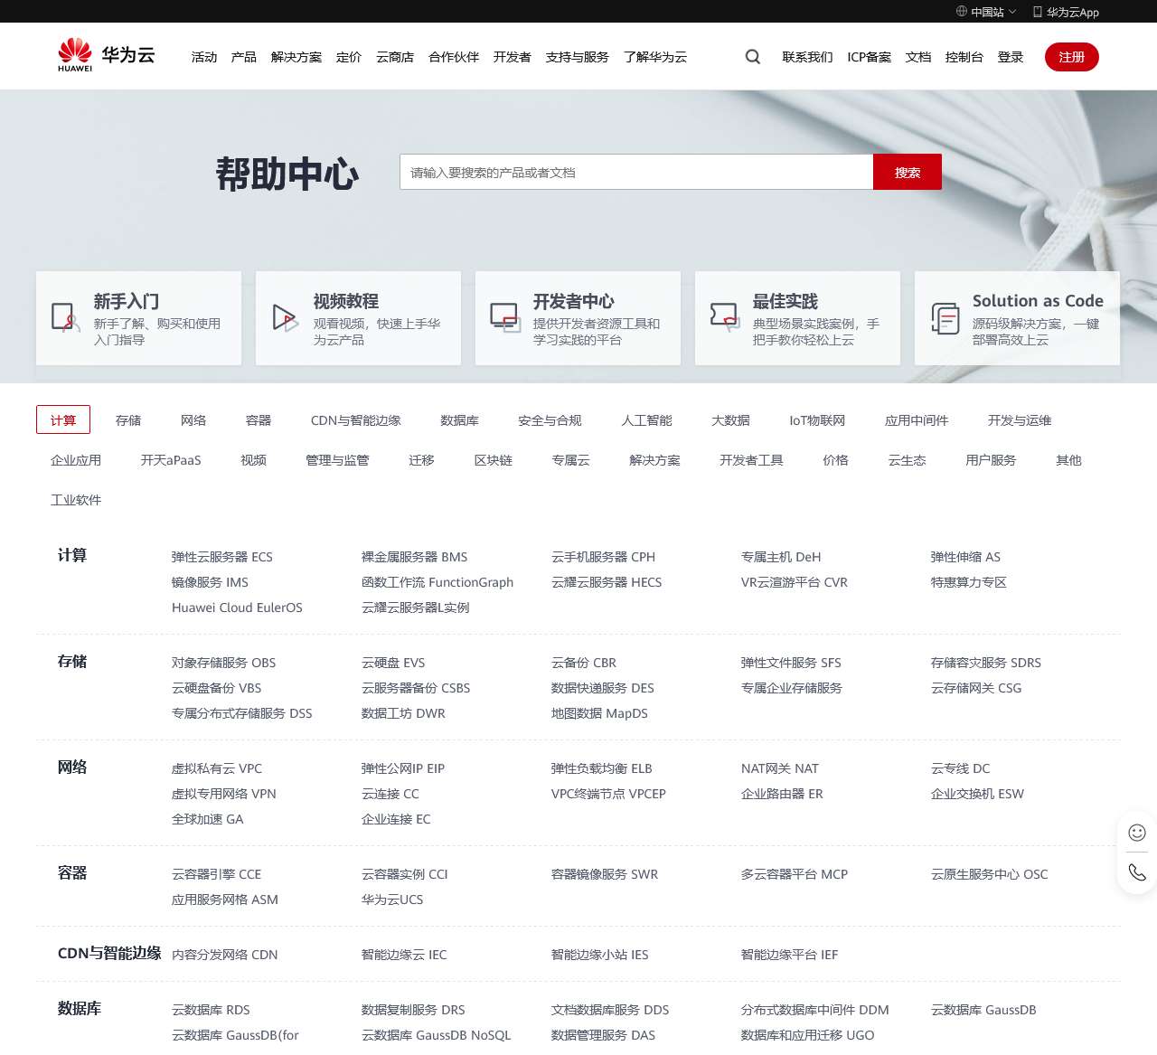
Task: Select the 计算 category tab
Action: [x=63, y=420]
